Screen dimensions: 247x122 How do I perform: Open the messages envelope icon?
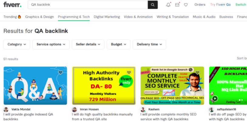pyautogui.click(x=177, y=5)
